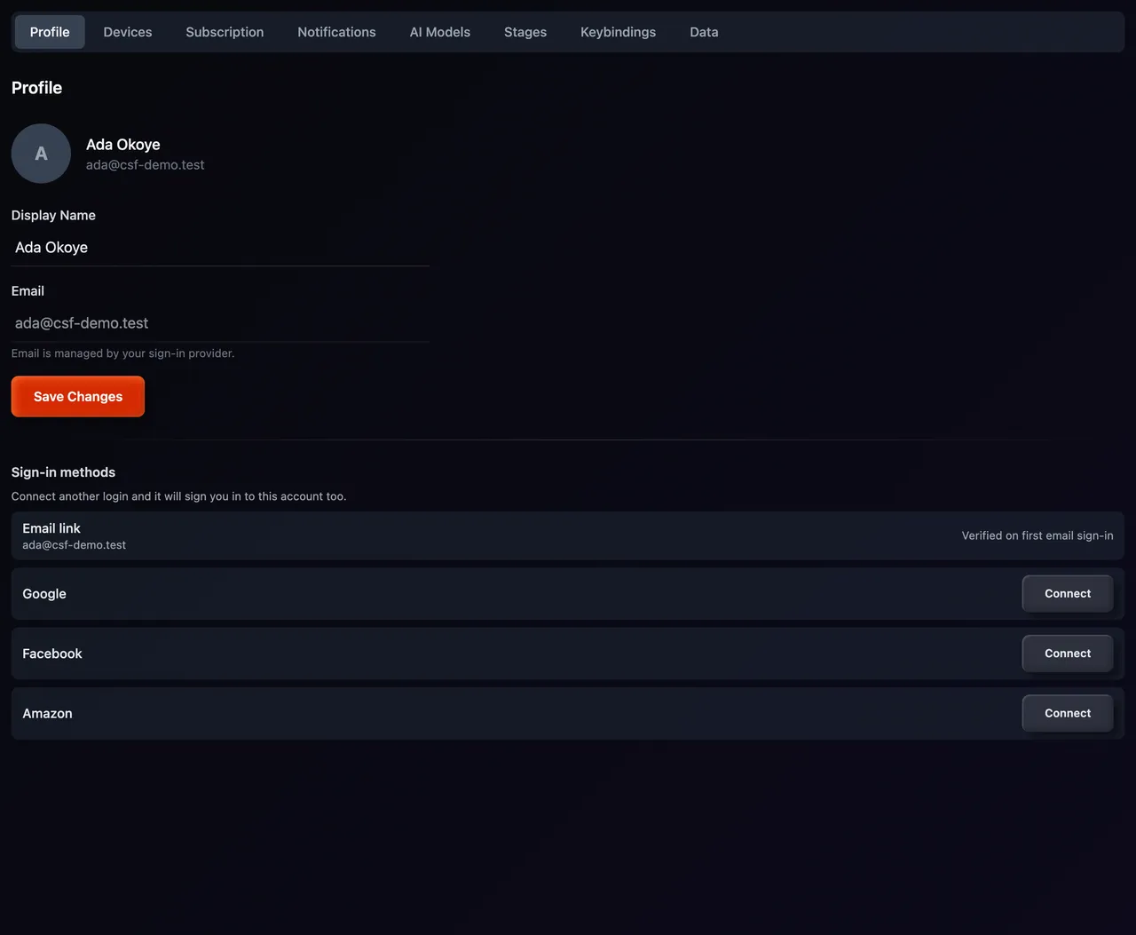Image resolution: width=1136 pixels, height=935 pixels.
Task: Switch to the Profile tab
Action: pos(50,32)
